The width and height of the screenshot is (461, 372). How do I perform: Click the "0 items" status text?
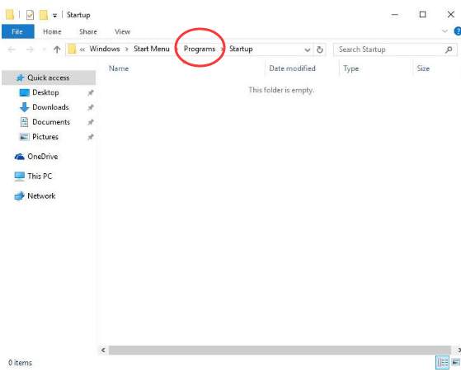tap(20, 363)
